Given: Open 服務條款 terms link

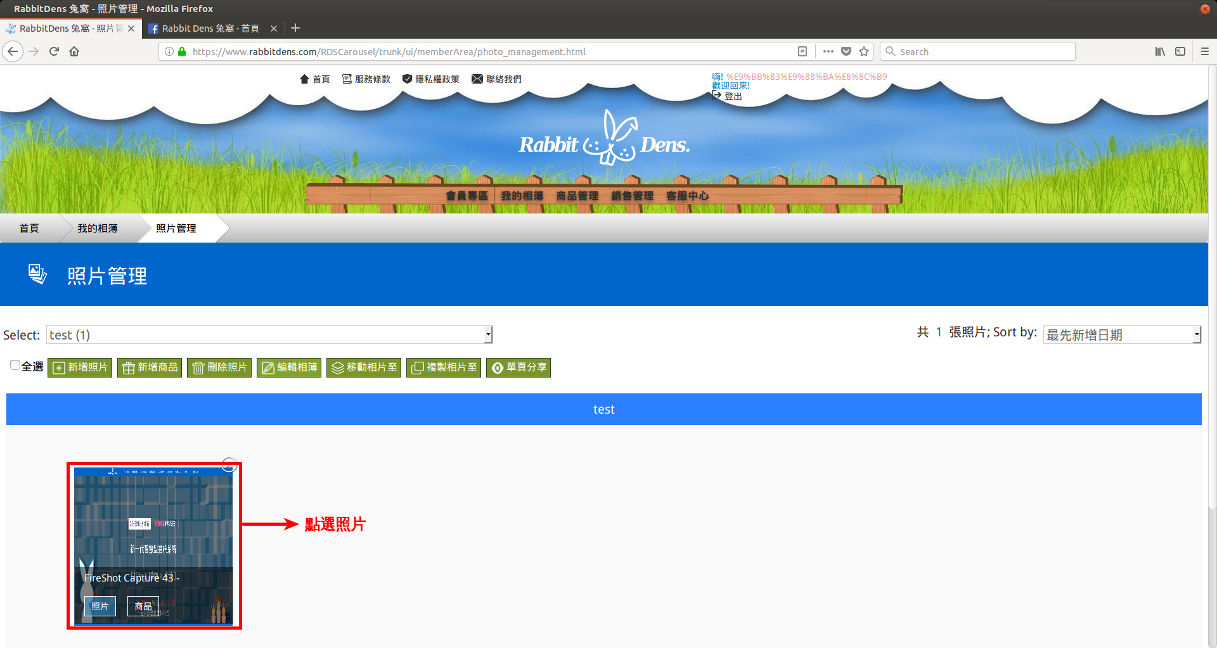Looking at the screenshot, I should [366, 79].
